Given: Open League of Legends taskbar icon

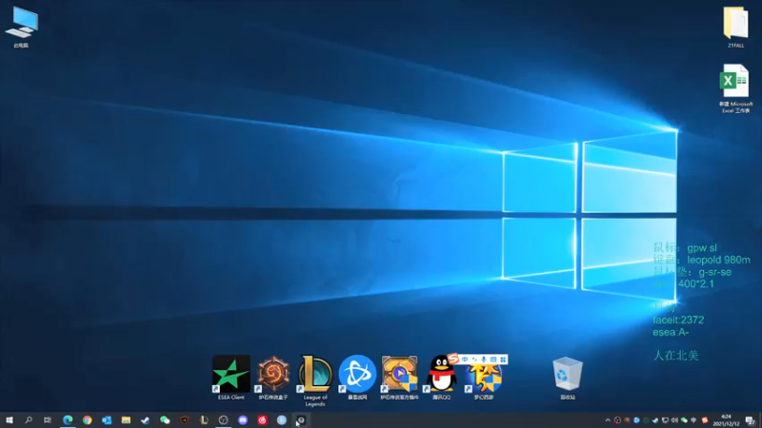Looking at the screenshot, I should (x=204, y=420).
